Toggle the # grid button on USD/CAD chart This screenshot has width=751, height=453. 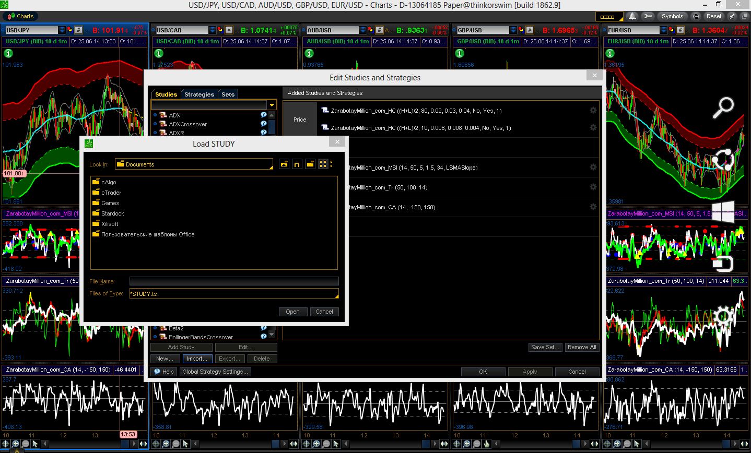(229, 30)
